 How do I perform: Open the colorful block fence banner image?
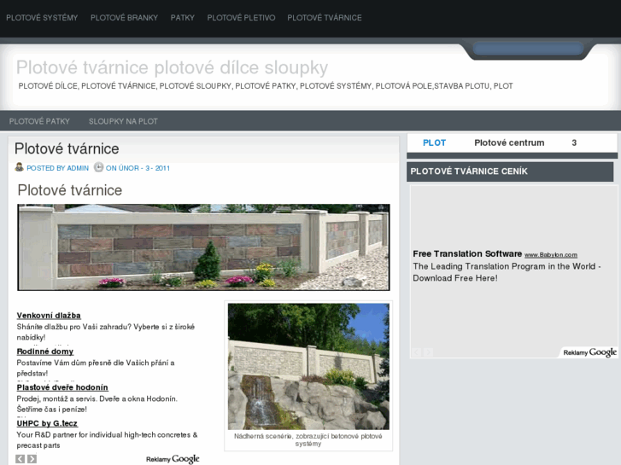[203, 247]
